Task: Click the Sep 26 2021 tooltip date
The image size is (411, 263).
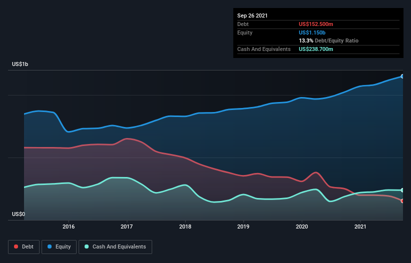Action: (252, 15)
